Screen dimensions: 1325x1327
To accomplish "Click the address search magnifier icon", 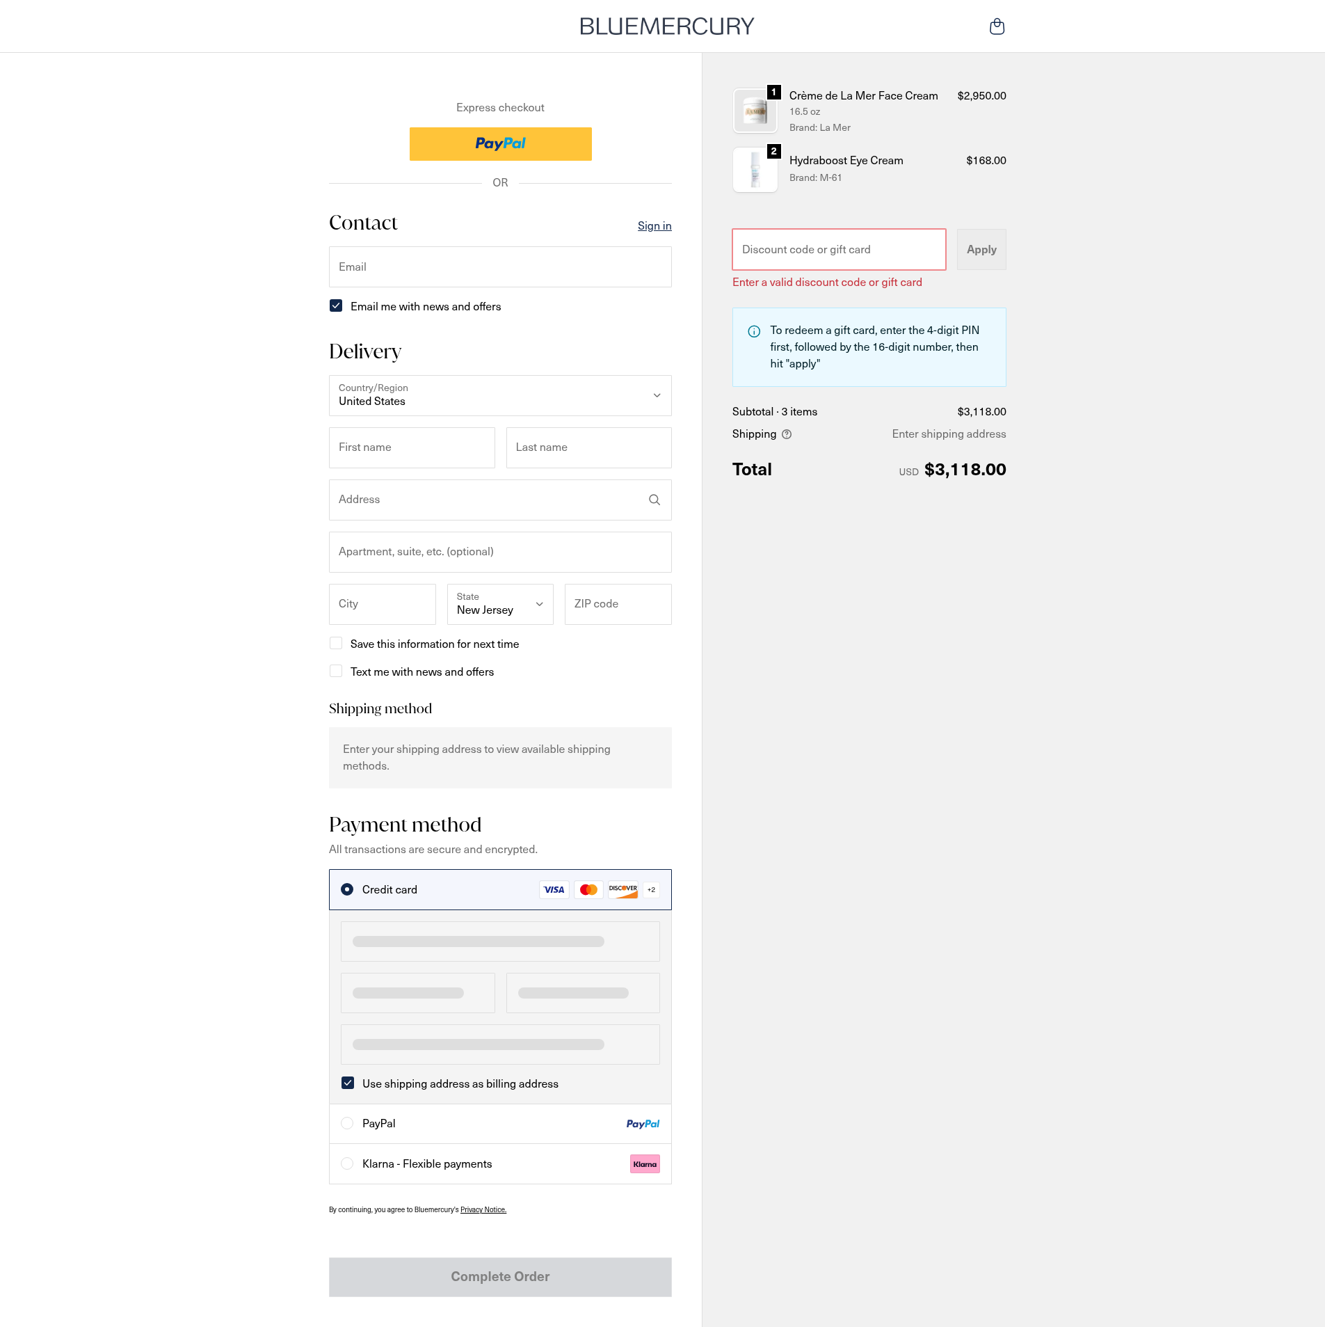I will point(654,500).
